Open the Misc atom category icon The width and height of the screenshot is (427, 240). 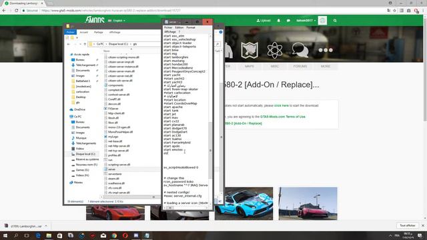click(274, 51)
